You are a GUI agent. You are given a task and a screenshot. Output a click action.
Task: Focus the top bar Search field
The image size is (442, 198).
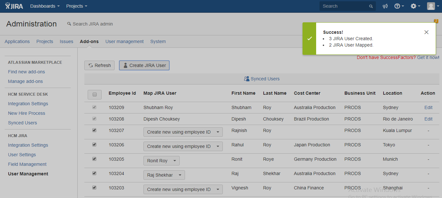[x=347, y=6]
